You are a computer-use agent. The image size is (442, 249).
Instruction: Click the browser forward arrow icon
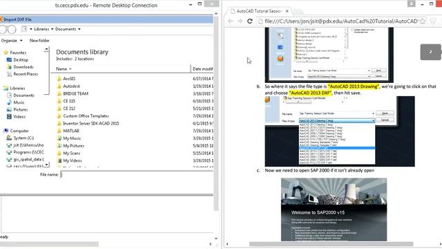240,21
